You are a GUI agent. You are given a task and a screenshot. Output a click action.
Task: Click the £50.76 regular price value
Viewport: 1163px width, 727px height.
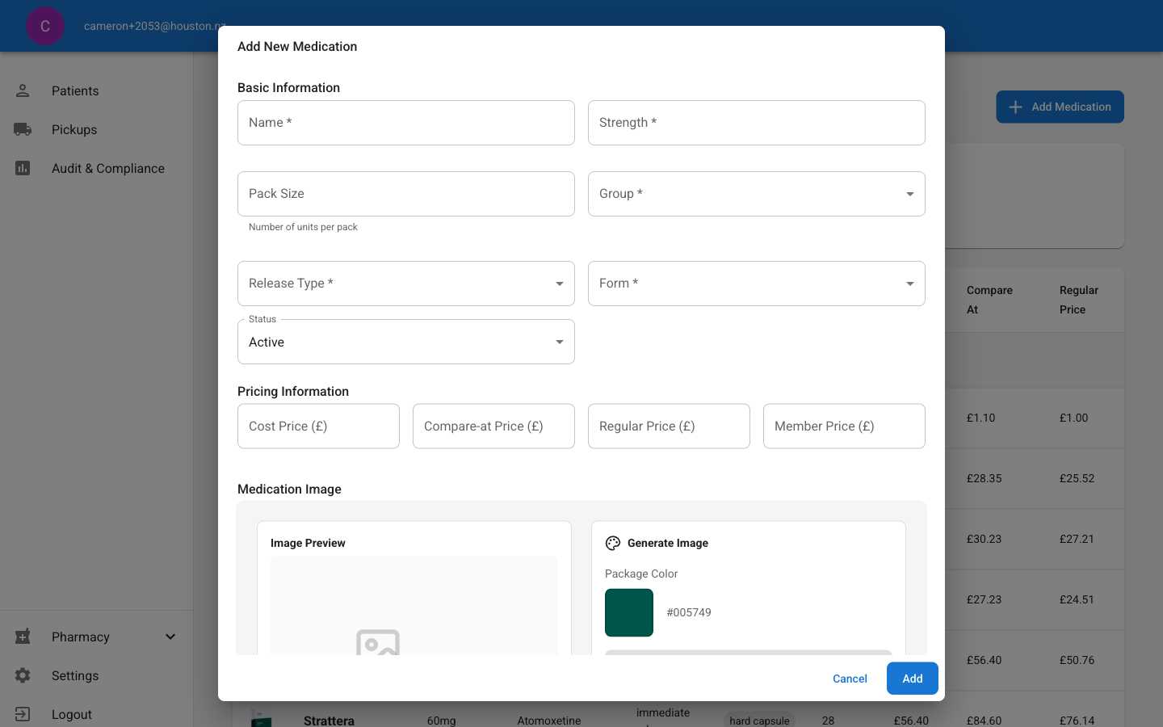(1077, 660)
